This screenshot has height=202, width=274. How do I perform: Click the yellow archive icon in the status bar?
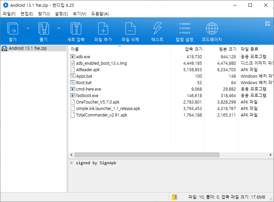pos(175,197)
